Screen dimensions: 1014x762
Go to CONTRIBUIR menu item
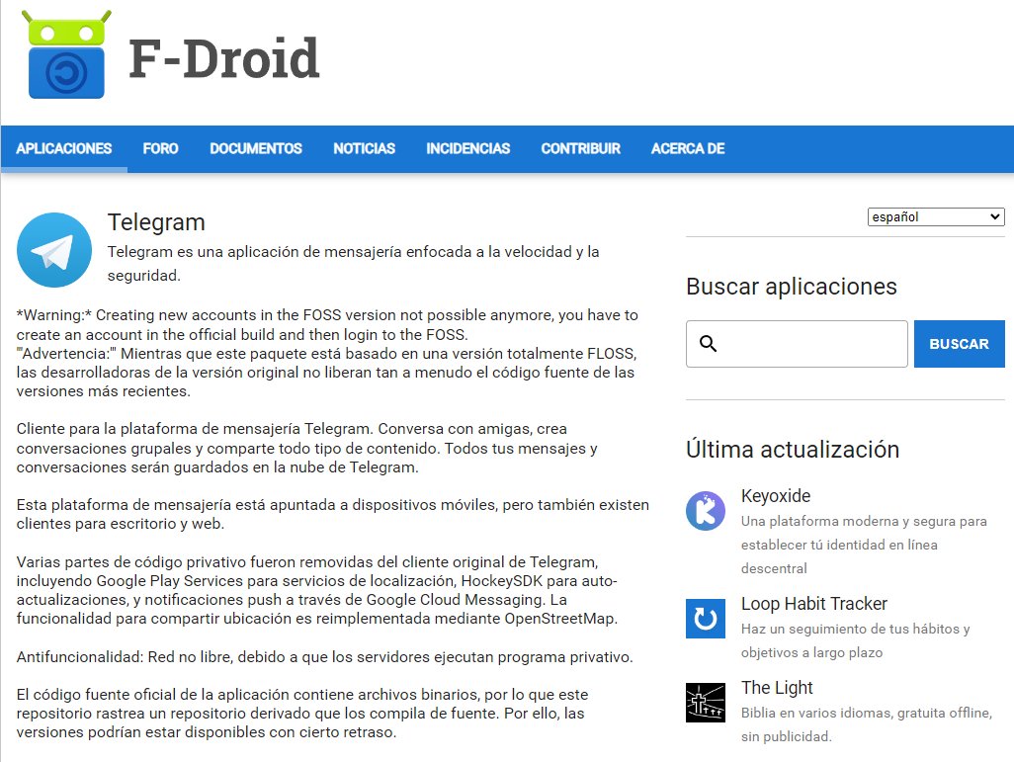[x=581, y=149]
